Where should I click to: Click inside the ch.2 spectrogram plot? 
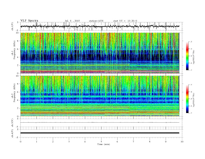(x=100, y=96)
